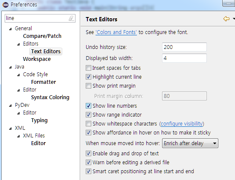
Task: Collapse the XML Files tree node
Action: 18,136
